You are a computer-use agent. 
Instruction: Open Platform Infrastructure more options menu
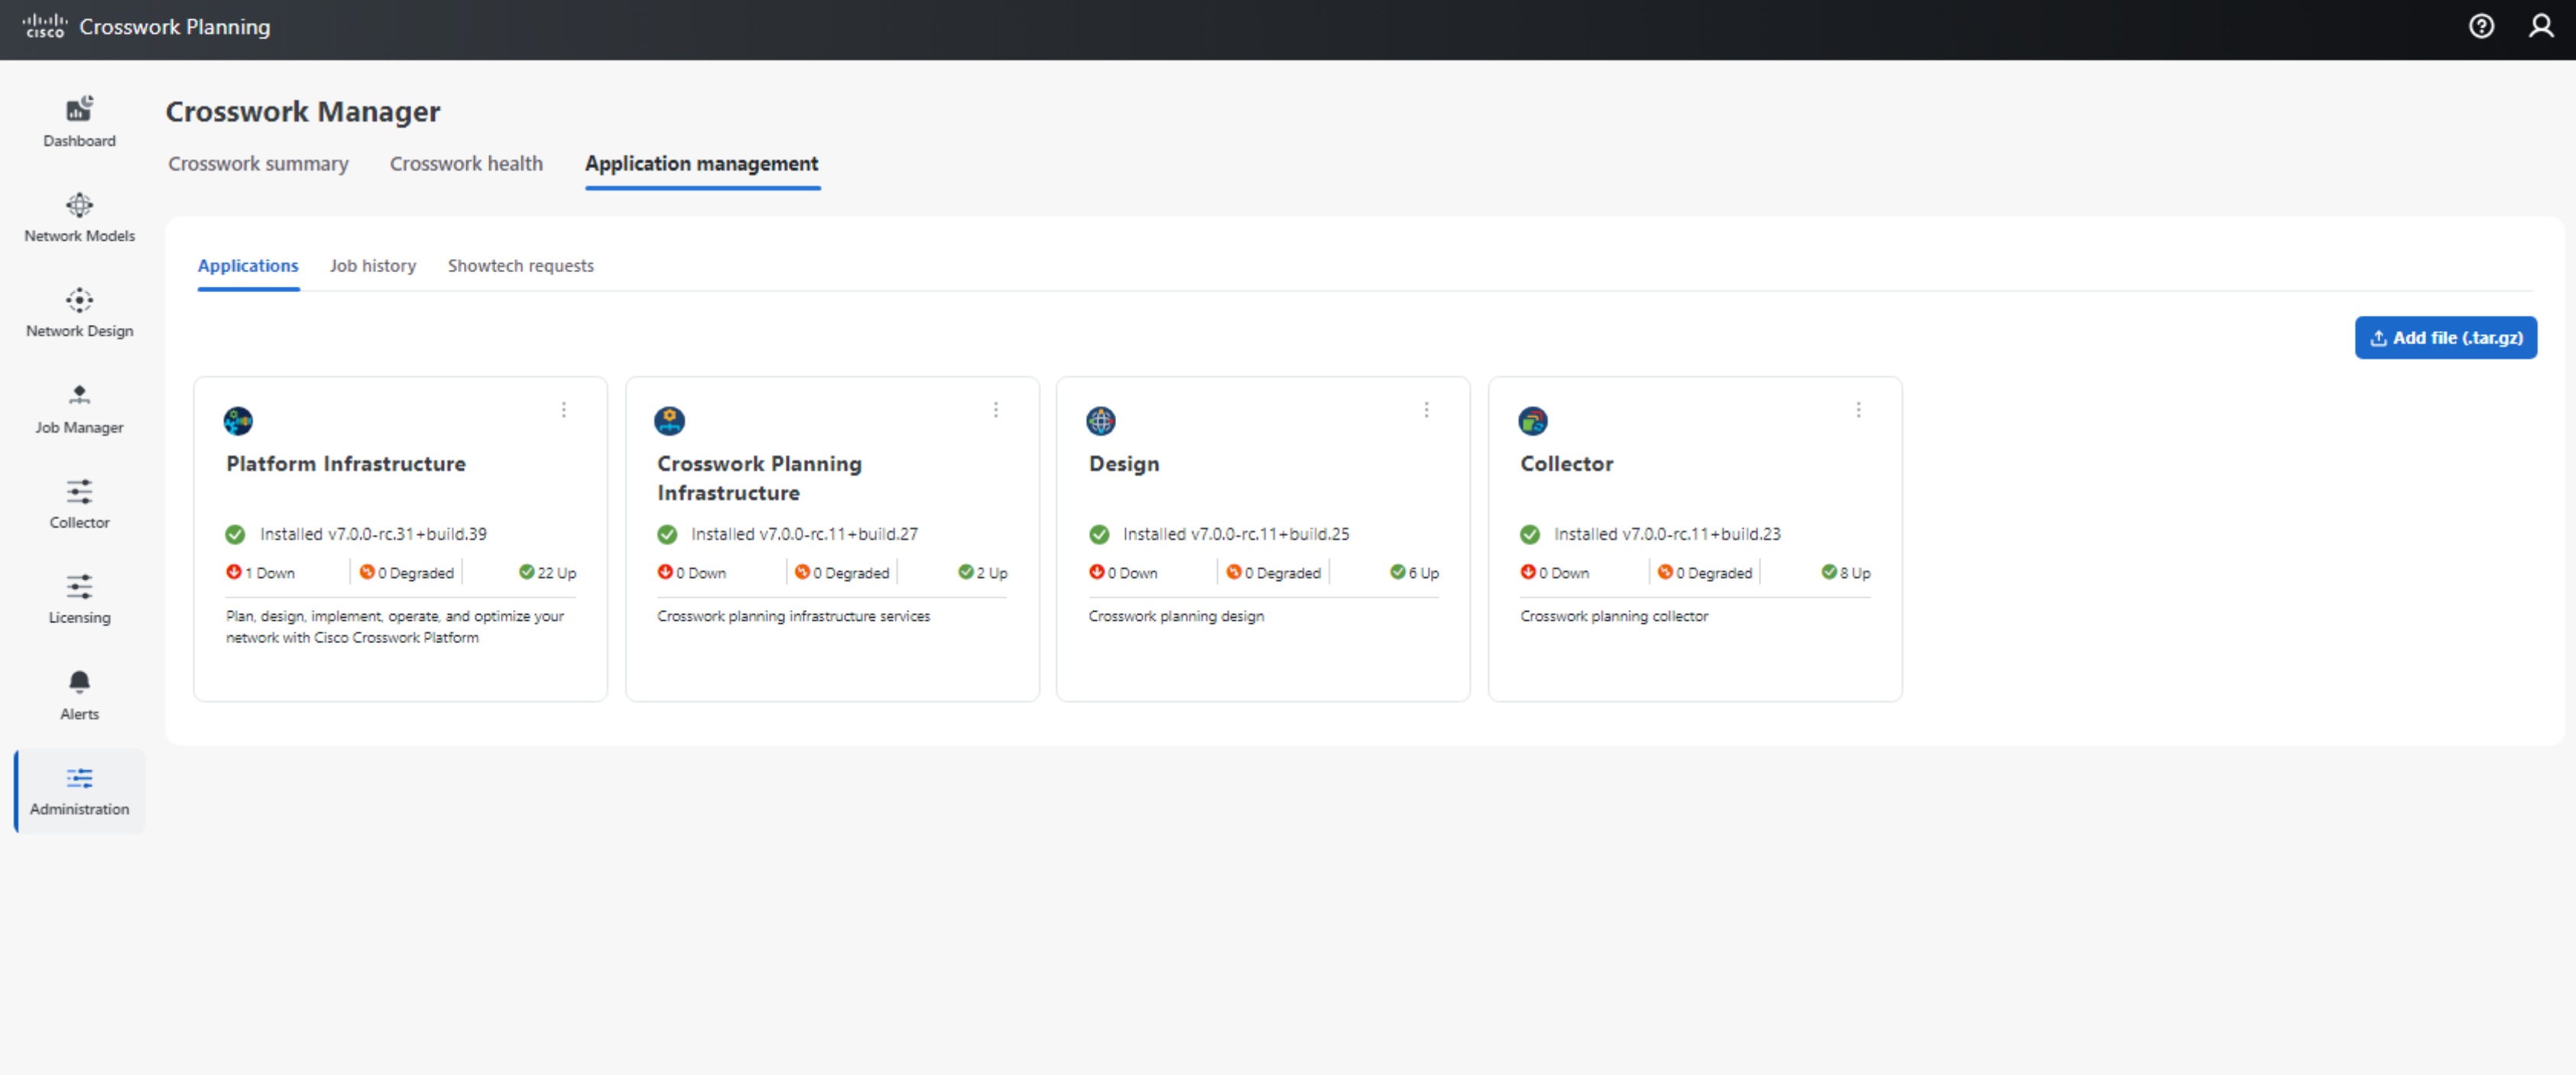point(564,410)
